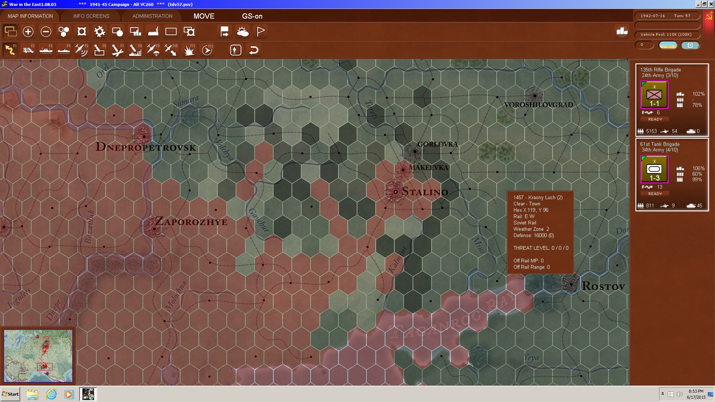Select the 61st Tank Brigade counter
Screen dimensions: 715x402
click(x=654, y=169)
